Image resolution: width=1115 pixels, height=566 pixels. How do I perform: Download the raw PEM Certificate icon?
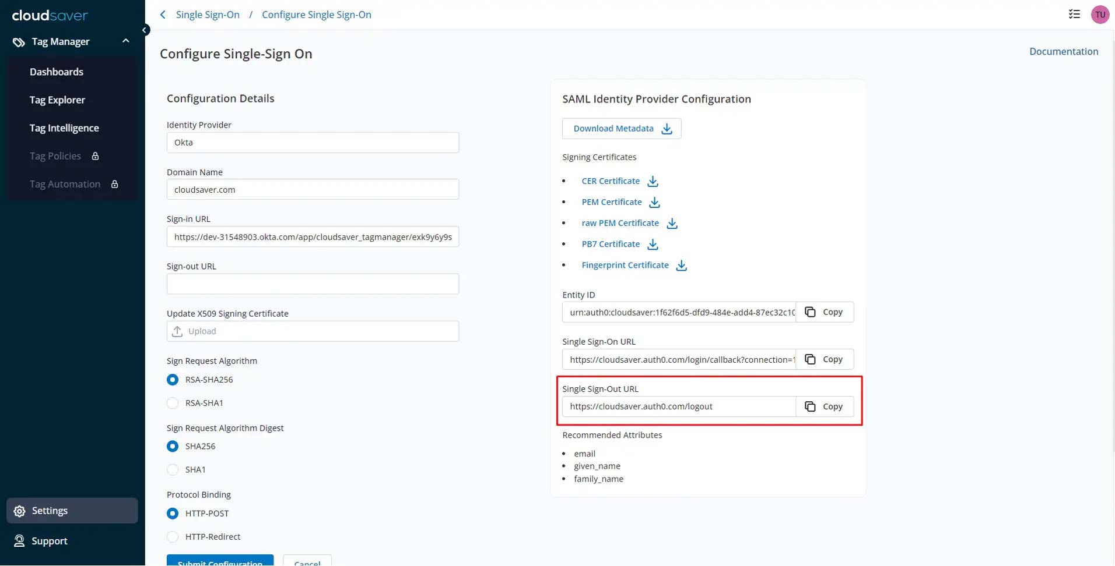[x=672, y=224]
